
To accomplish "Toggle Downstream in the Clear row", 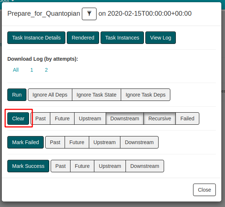I will pos(125,118).
